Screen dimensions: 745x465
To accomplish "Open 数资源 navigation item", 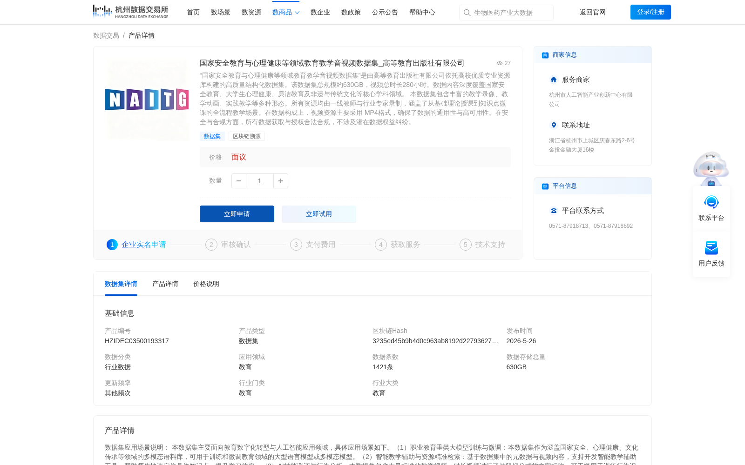I will [251, 12].
